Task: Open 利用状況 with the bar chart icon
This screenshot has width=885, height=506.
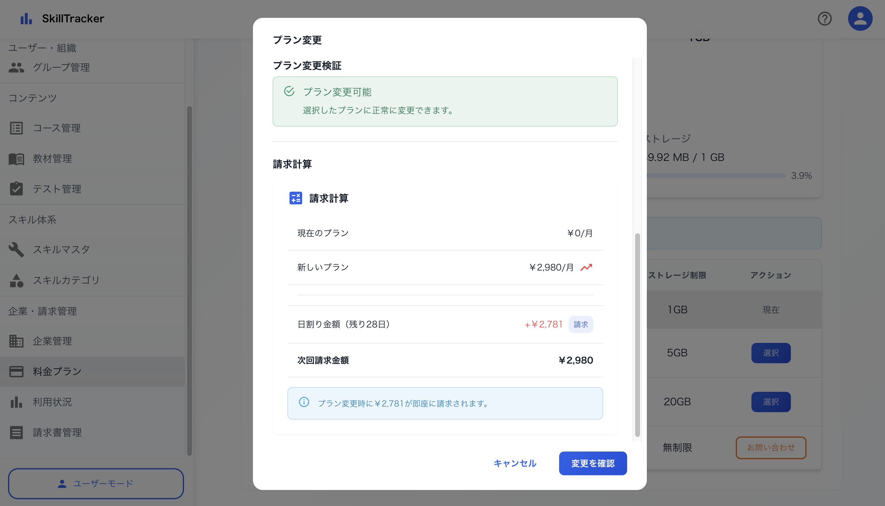Action: pos(16,402)
